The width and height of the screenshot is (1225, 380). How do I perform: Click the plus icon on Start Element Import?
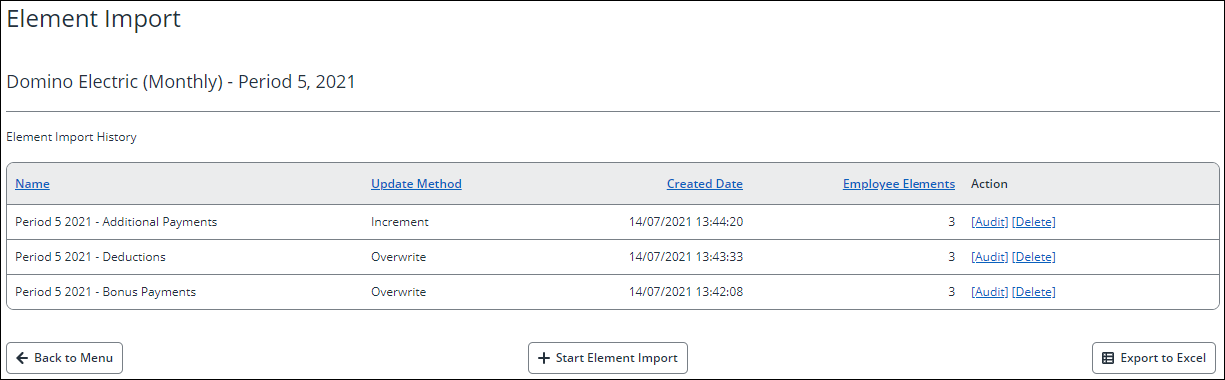pos(544,358)
